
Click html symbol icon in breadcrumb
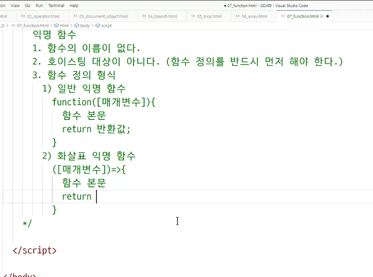[x=57, y=25]
